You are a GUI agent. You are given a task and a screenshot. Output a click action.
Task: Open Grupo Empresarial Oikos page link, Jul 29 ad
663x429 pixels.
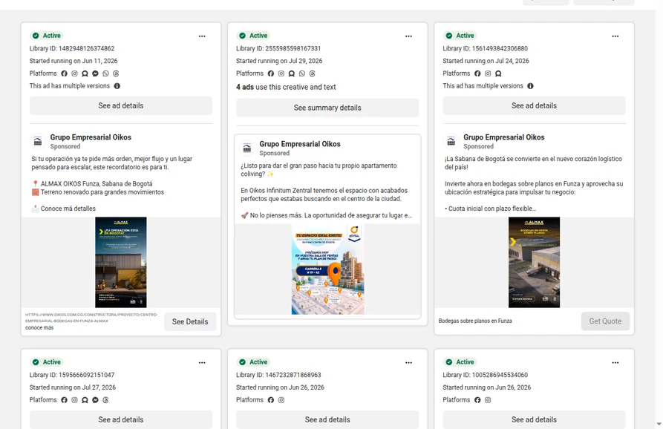click(300, 144)
